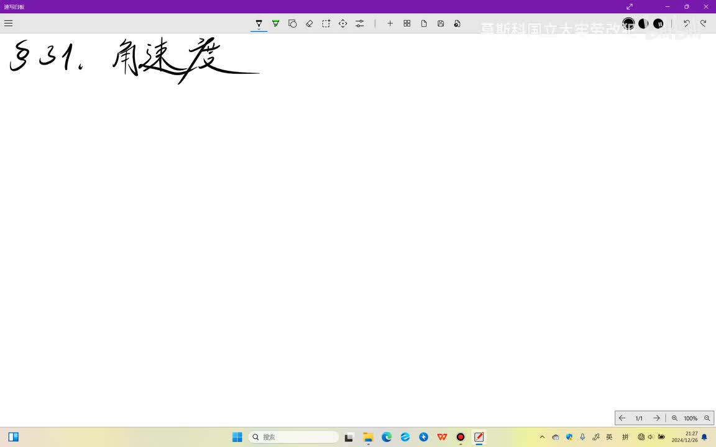Create a new blank document

click(424, 23)
